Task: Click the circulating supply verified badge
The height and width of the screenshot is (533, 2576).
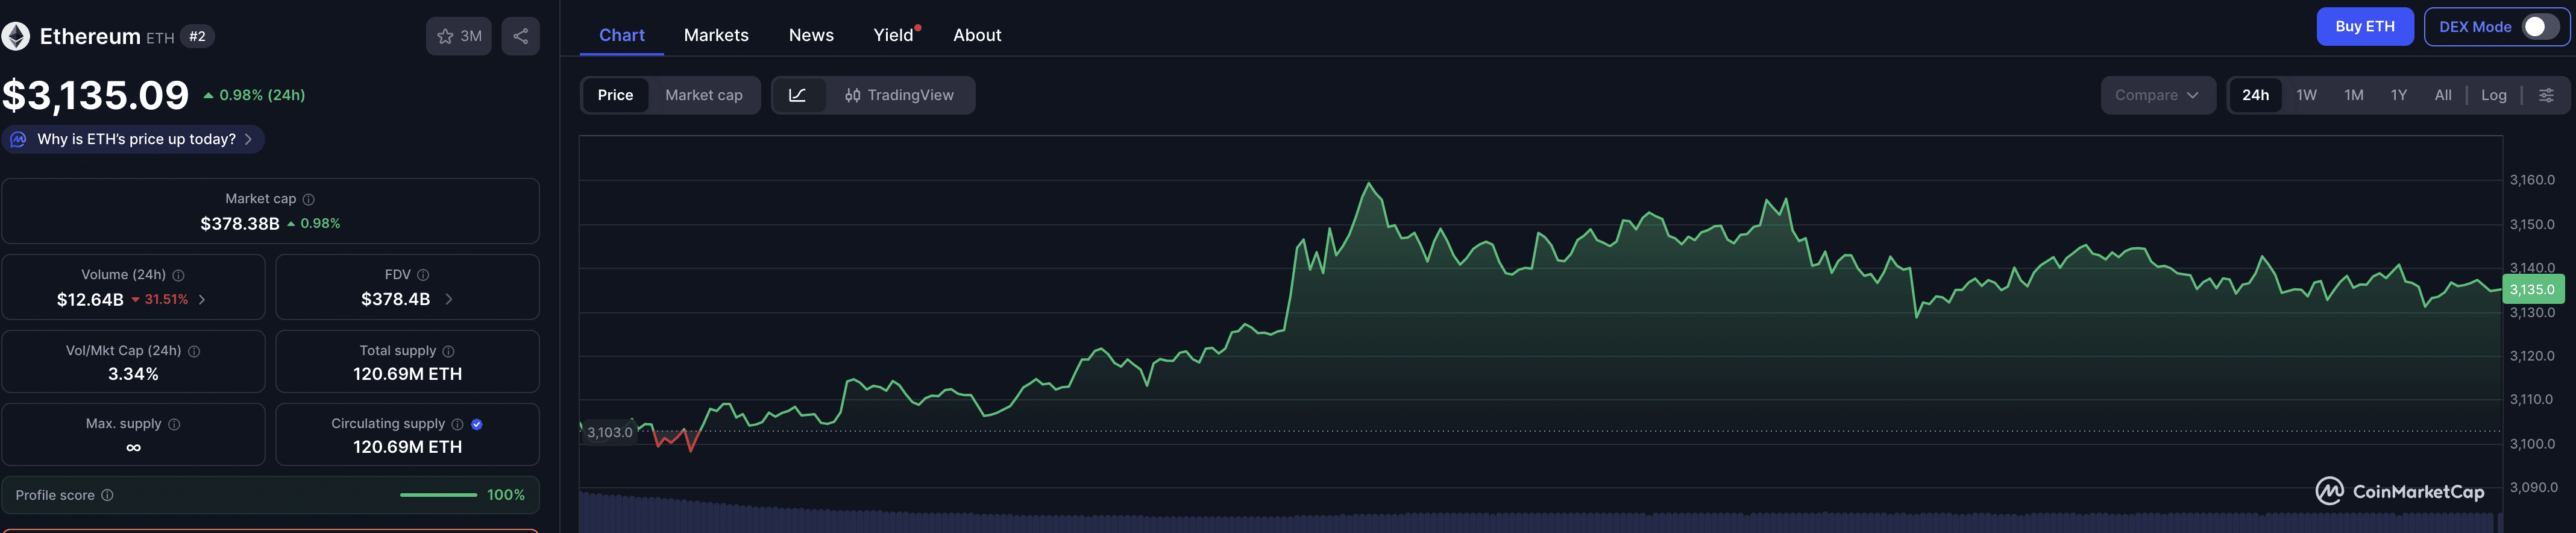Action: click(x=477, y=424)
